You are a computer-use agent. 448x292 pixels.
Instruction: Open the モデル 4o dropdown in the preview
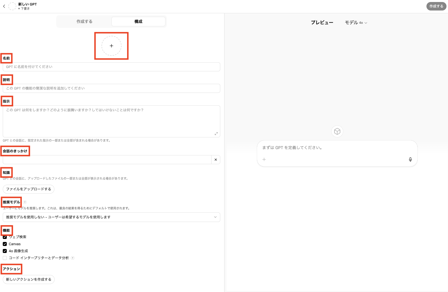coord(356,23)
